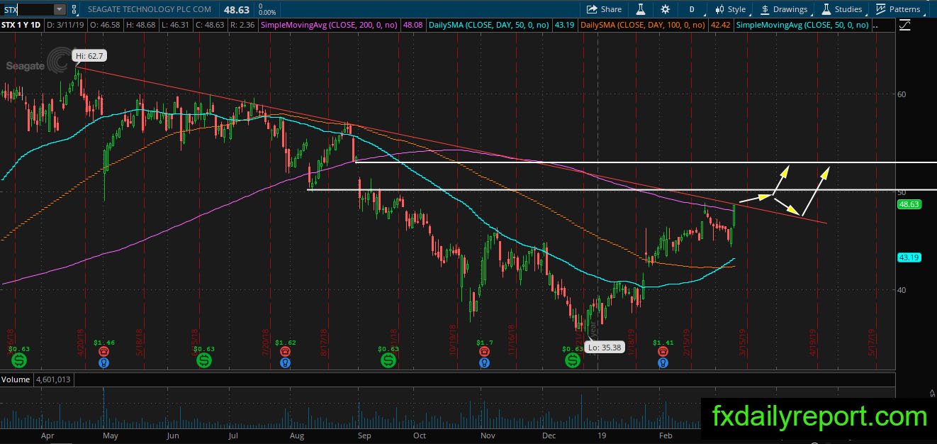Click the lightbulb icon under $1.62 earnings
Viewport: 937px width, 444px height.
[285, 362]
